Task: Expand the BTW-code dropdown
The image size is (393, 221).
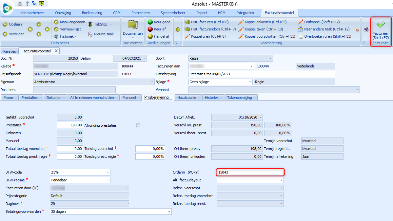Action: click(108, 172)
